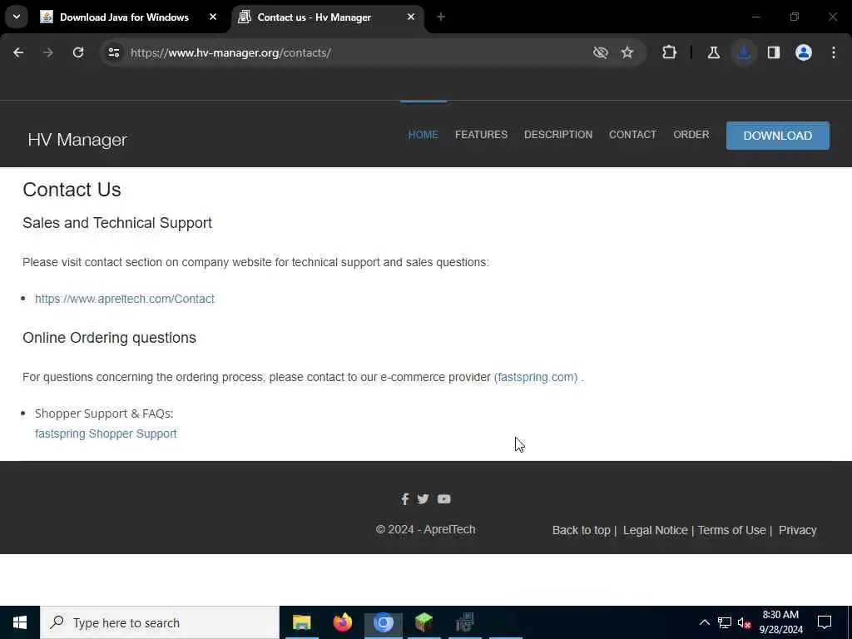Click the muted volume tray icon
This screenshot has width=852, height=639.
coord(744,622)
